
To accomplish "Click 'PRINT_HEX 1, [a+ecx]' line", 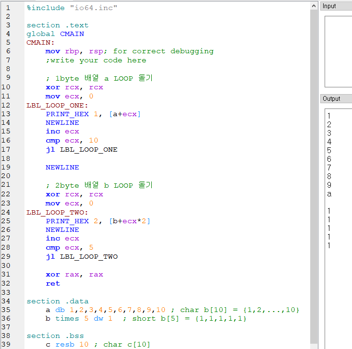I will point(93,114).
